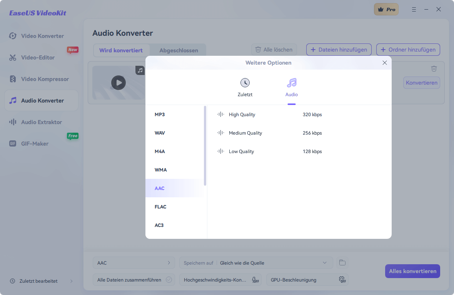Expand the AAC output format selector

[x=134, y=263]
